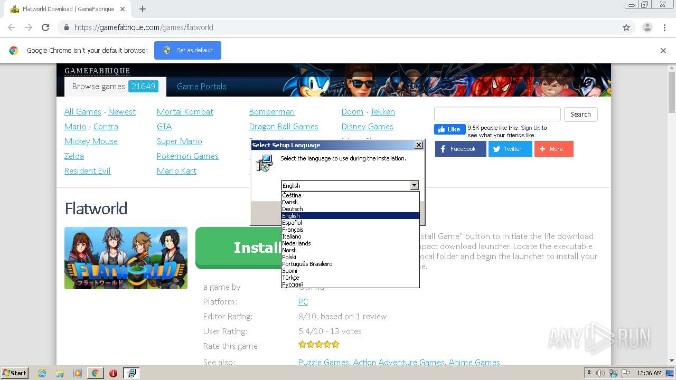Choose Русский in the language list
Screen dimensions: 676x380
(350, 284)
